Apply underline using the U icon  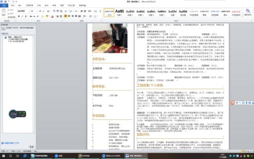[25, 17]
